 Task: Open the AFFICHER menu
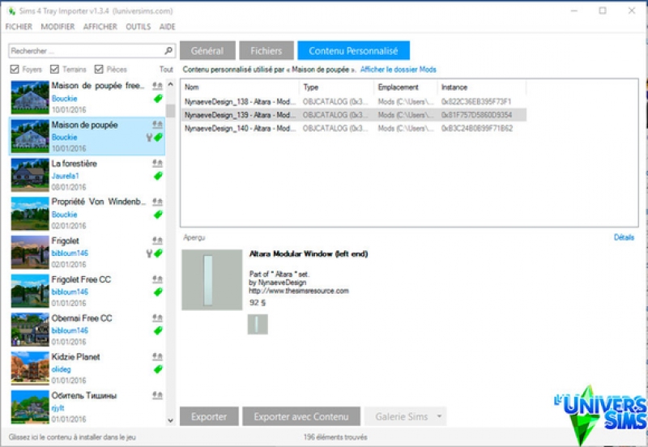point(100,27)
